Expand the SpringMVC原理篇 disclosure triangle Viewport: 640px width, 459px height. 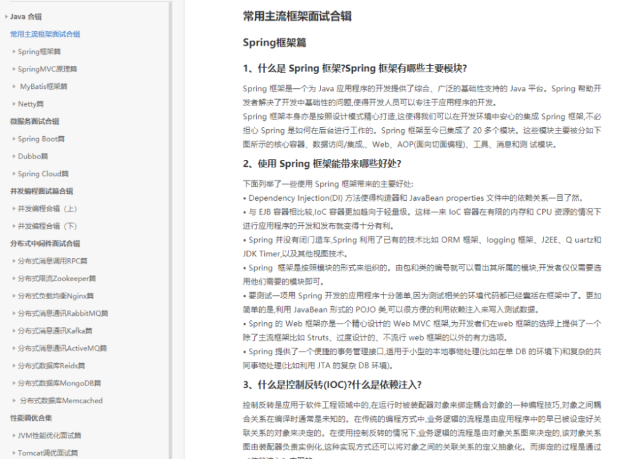pos(14,69)
